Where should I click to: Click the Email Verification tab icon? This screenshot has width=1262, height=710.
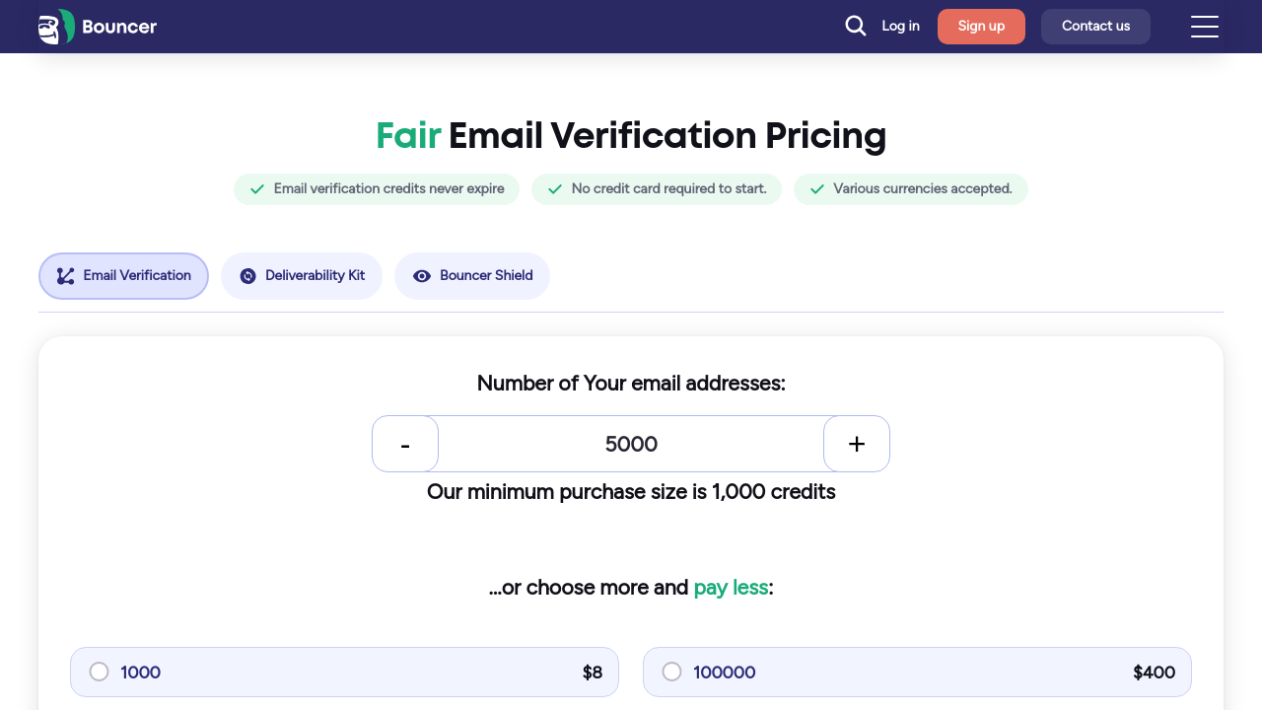(x=66, y=276)
